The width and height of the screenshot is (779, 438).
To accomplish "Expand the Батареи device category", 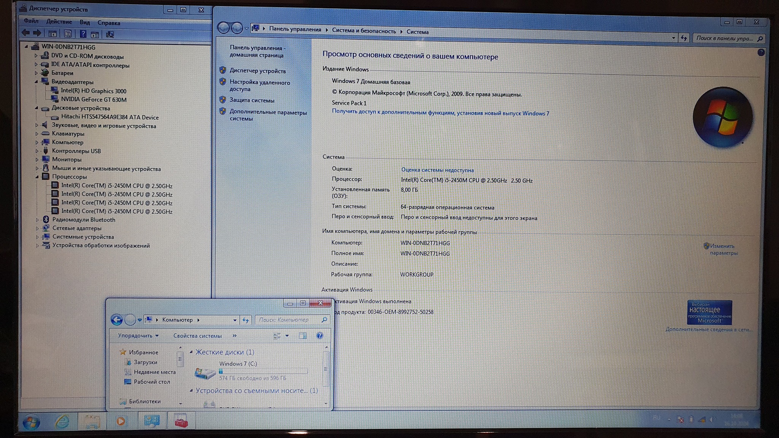I will 36,73.
